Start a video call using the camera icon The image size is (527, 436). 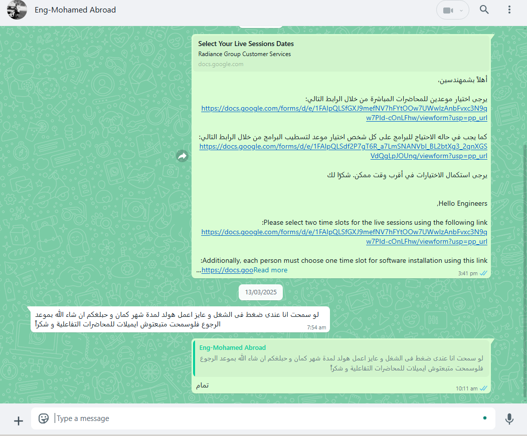448,11
